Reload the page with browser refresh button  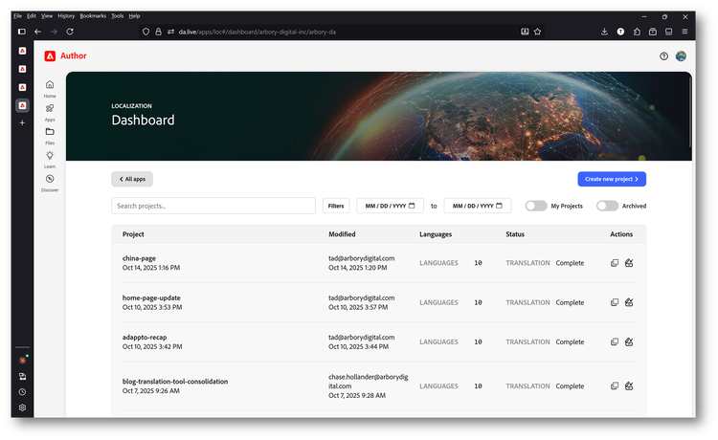pyautogui.click(x=71, y=32)
